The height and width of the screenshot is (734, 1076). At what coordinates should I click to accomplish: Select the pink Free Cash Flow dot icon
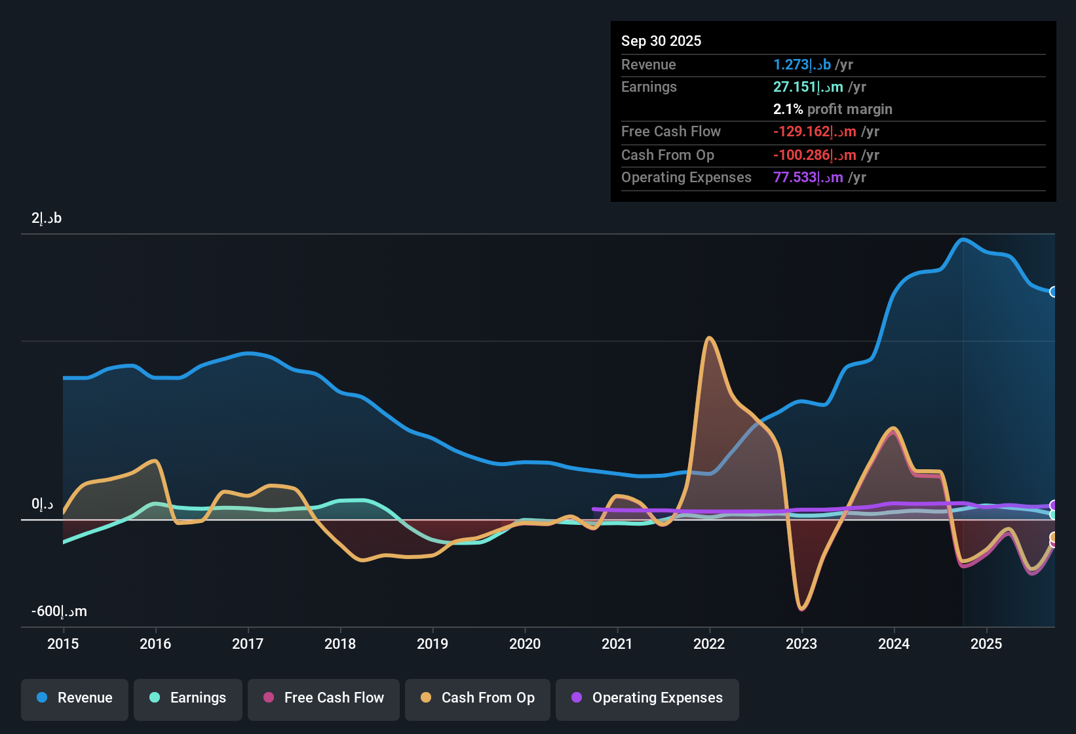pos(269,698)
